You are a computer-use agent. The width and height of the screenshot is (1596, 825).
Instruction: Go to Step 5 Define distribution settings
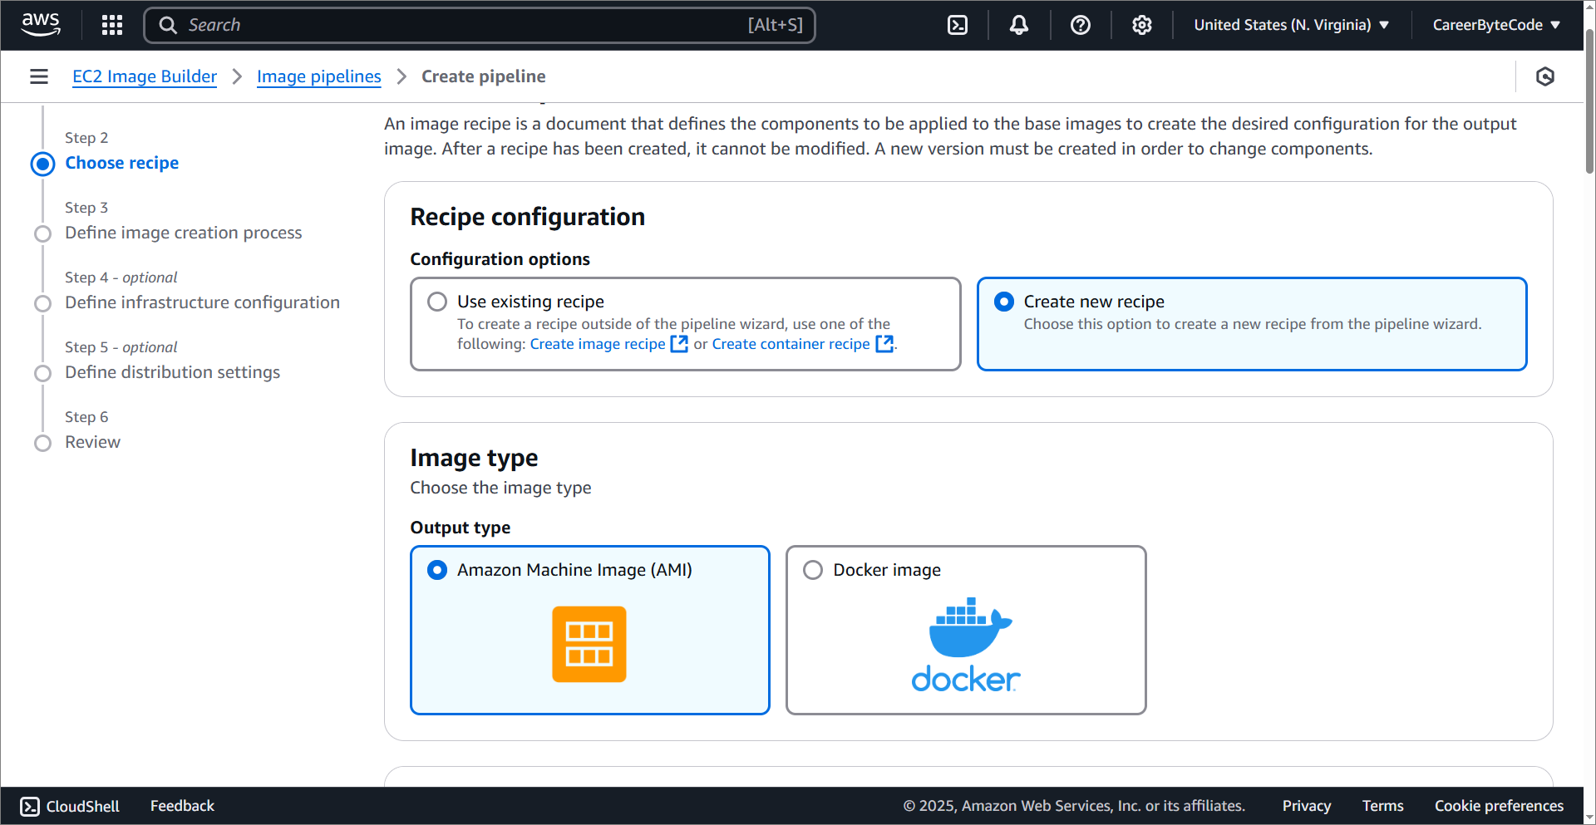(x=172, y=371)
